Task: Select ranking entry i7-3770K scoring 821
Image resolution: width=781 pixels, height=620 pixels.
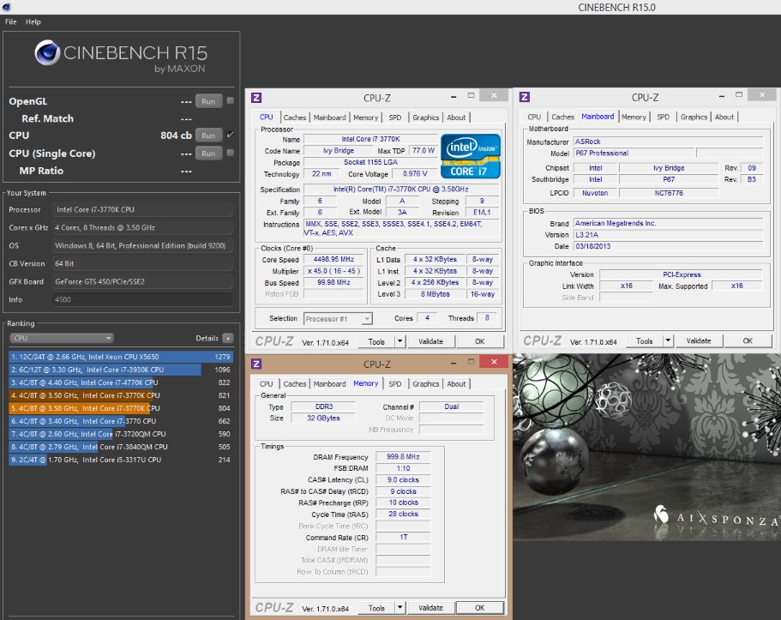Action: point(121,395)
